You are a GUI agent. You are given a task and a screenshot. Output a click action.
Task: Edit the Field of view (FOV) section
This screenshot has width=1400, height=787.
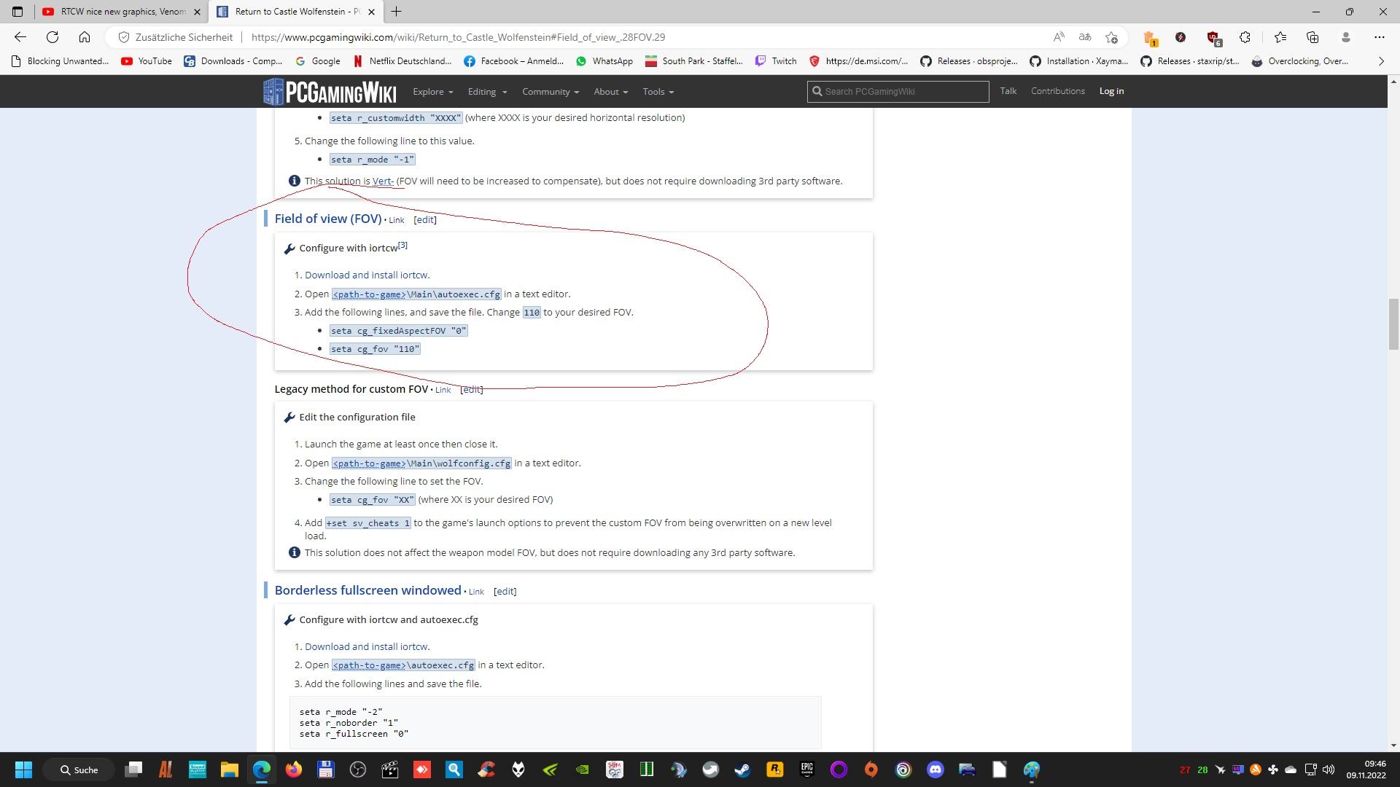(425, 220)
